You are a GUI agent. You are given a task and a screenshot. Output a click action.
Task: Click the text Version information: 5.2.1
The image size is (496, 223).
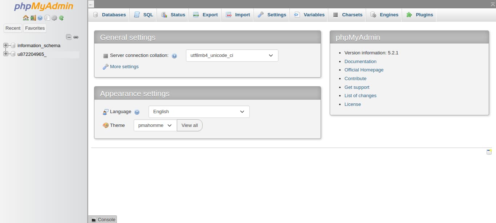[371, 53]
